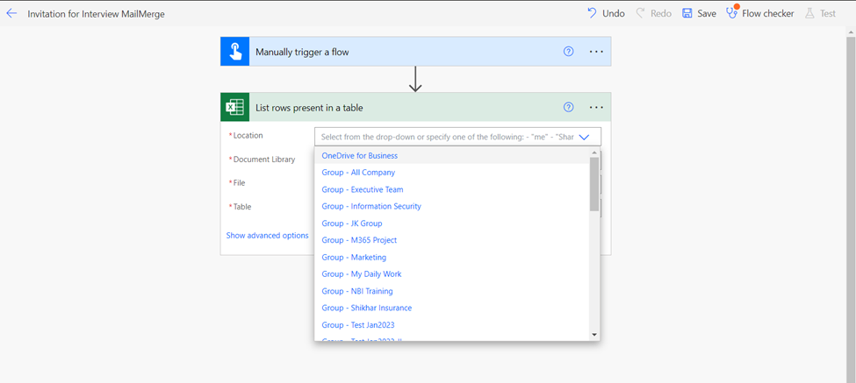Open help for List rows present in a table

568,107
